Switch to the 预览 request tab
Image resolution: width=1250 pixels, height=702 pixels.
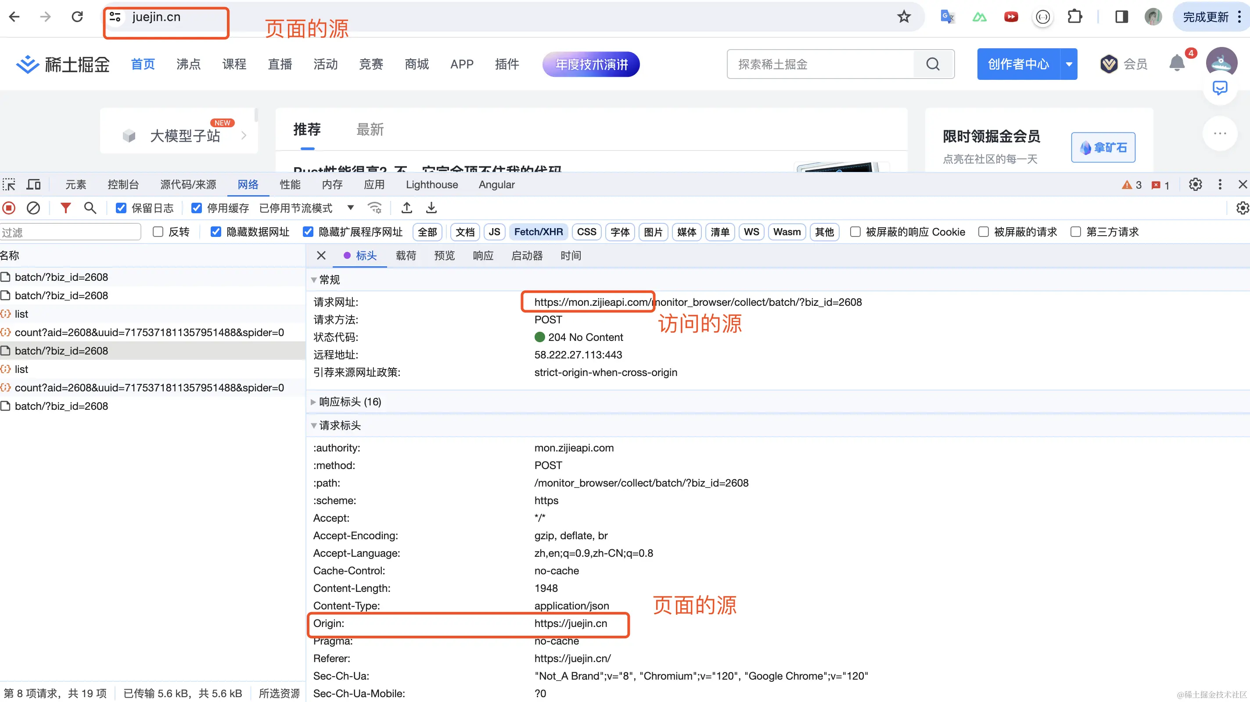click(x=444, y=256)
